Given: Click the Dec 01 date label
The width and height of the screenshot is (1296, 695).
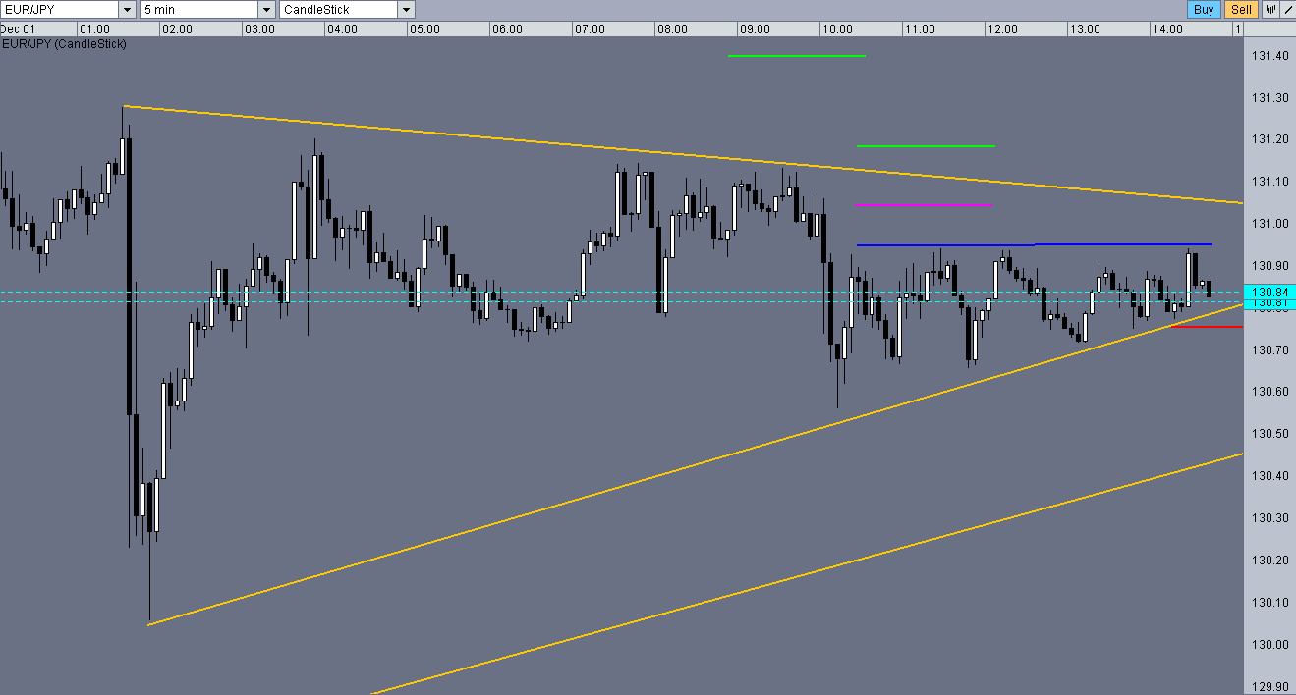Looking at the screenshot, I should (19, 29).
